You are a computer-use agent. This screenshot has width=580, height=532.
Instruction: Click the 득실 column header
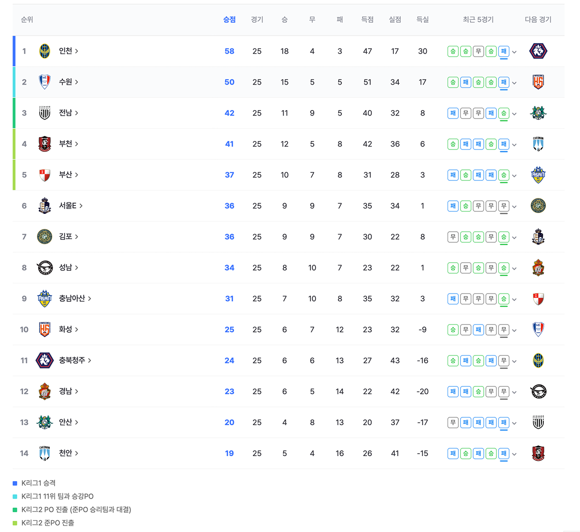(x=422, y=19)
